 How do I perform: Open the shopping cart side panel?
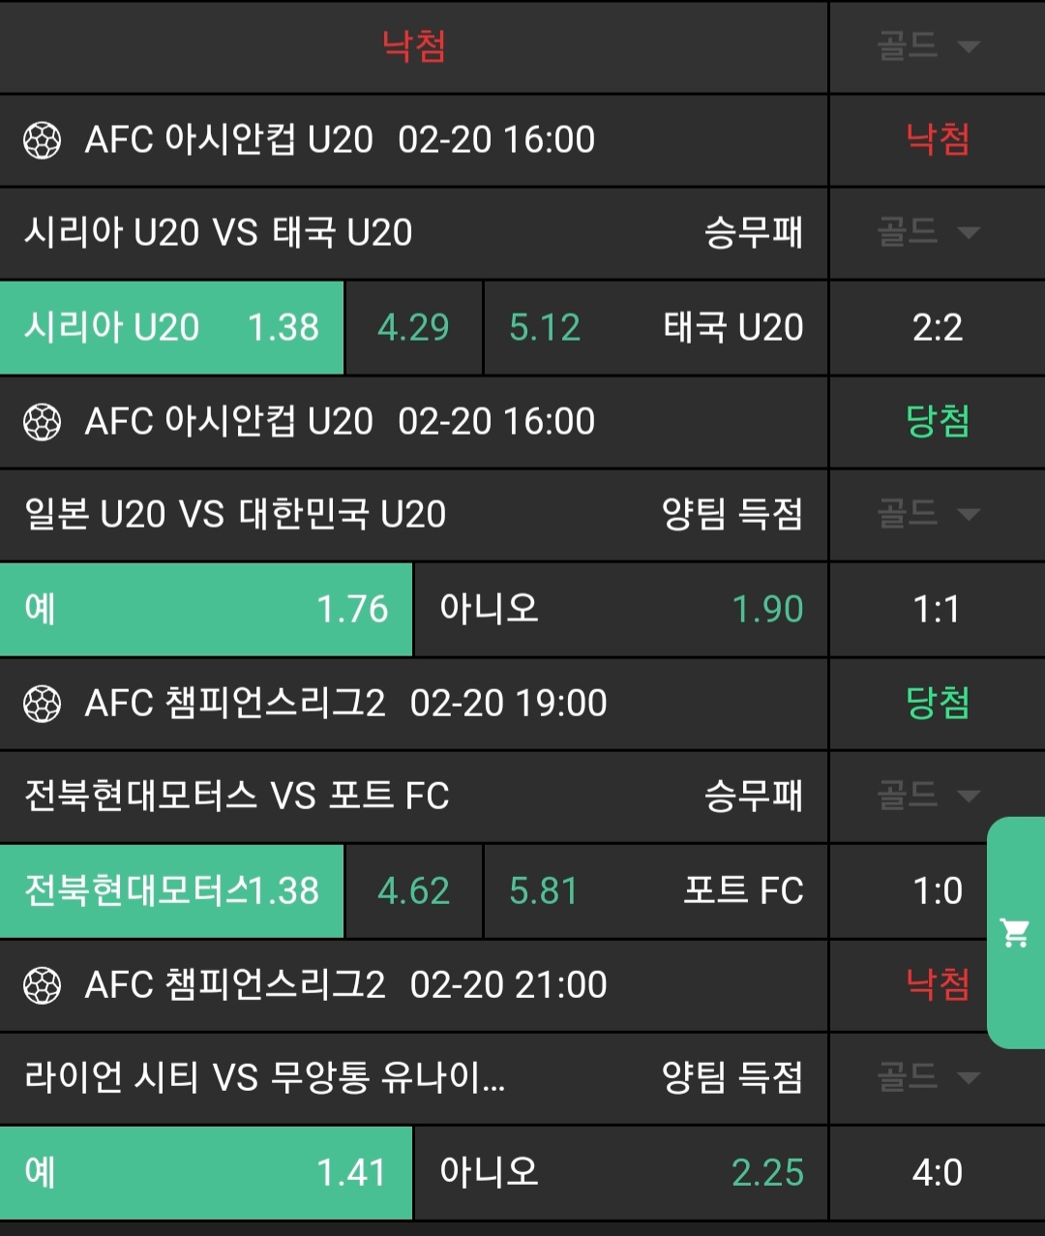1015,932
